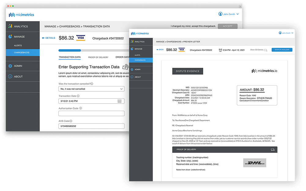Click the alarm clock icon beside 2:34 PM
The width and height of the screenshot is (306, 191).
pos(220,50)
